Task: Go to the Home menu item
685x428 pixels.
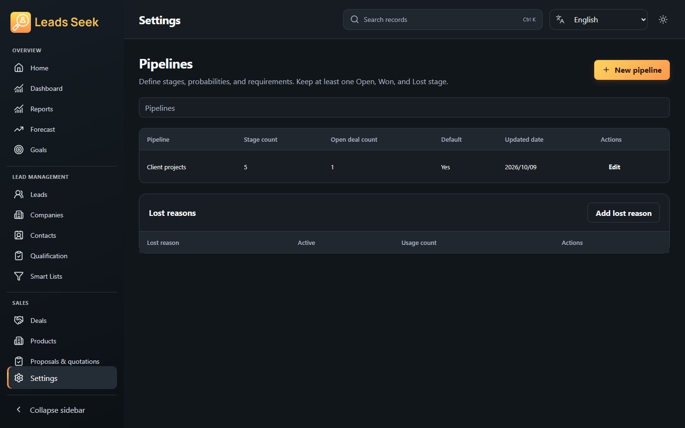Action: tap(62, 68)
